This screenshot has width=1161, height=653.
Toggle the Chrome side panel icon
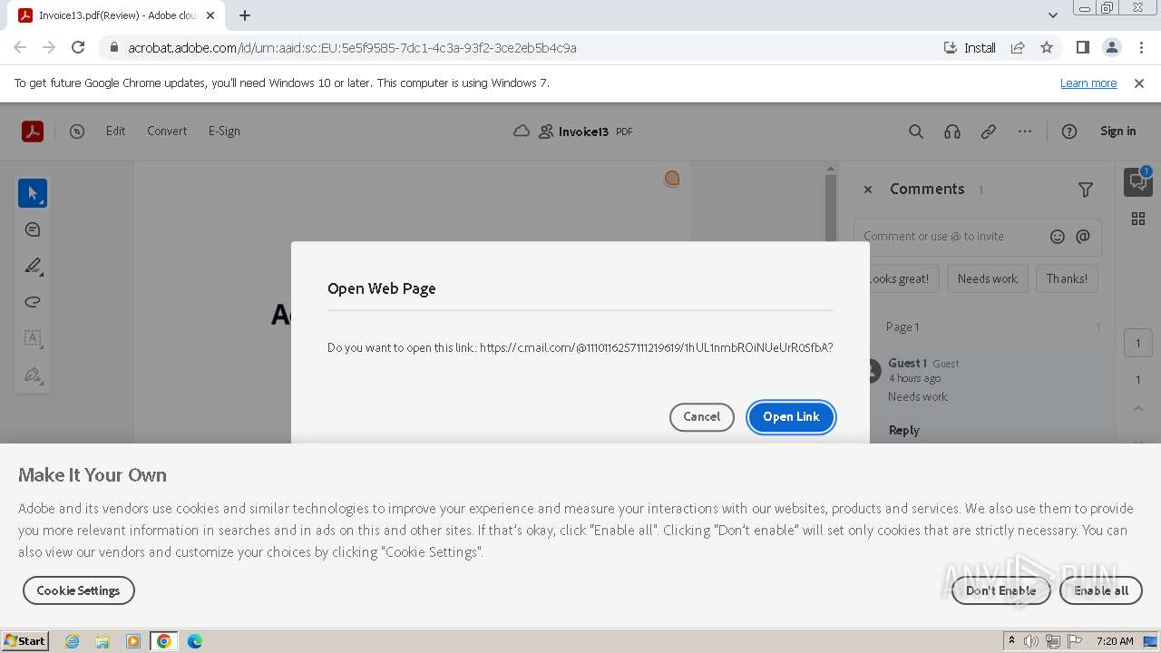[x=1082, y=48]
